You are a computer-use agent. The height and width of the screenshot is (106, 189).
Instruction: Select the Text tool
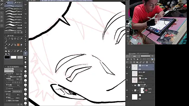21,51
